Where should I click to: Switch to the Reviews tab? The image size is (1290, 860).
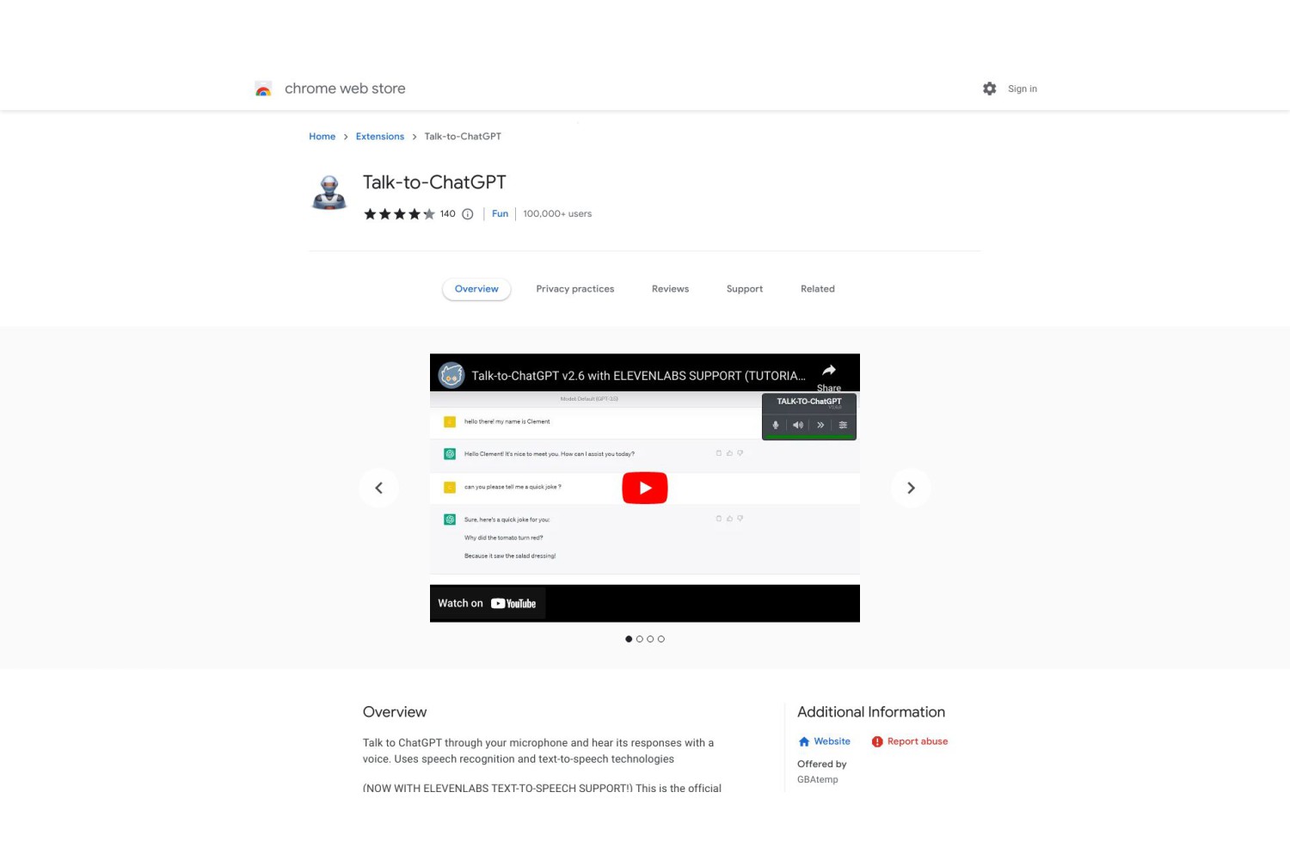click(x=670, y=289)
